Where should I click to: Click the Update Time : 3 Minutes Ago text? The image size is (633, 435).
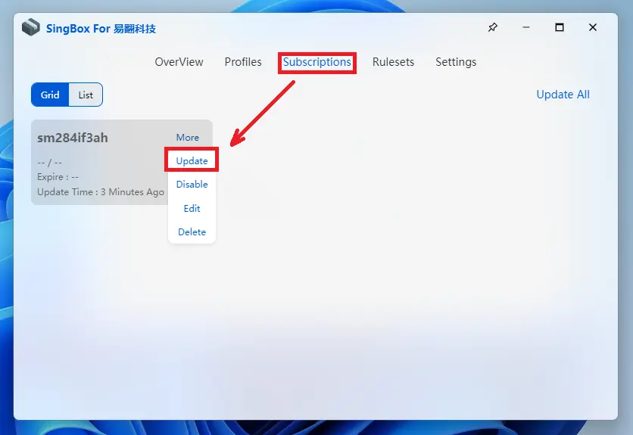point(101,192)
